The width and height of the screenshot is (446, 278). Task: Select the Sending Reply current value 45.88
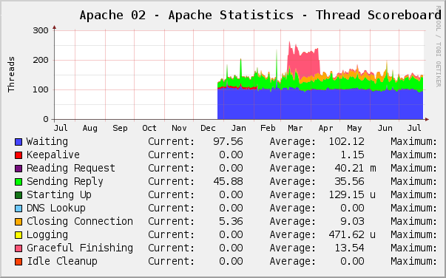pyautogui.click(x=228, y=181)
